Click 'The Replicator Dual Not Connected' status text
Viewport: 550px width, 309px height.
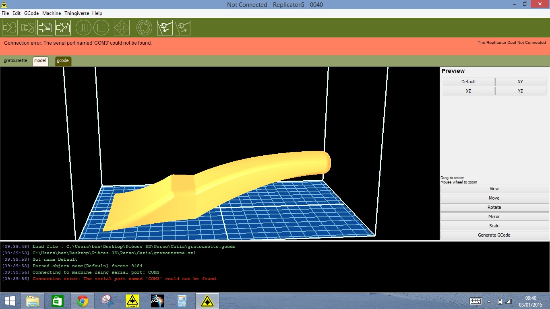[512, 43]
